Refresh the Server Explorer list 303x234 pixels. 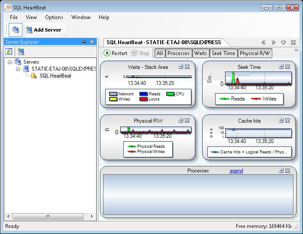point(9,52)
